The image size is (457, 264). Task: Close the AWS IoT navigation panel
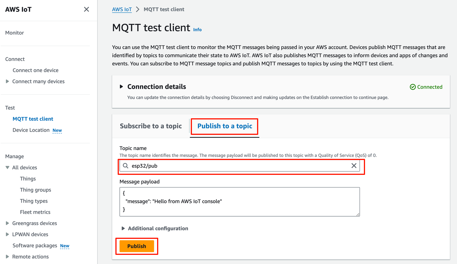pos(86,9)
